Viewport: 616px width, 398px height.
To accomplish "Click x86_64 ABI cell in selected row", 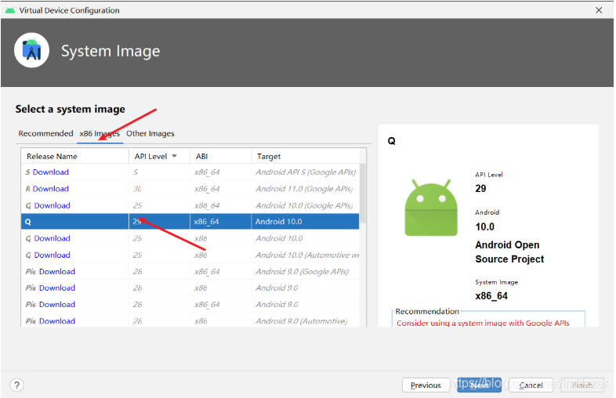I will pos(220,222).
